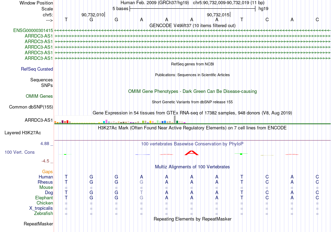Image resolution: width=331 pixels, height=232 pixels.
Task: Click chr5:90,732,009-90,732,019 (11 bp) position text
Action: [x=229, y=3]
